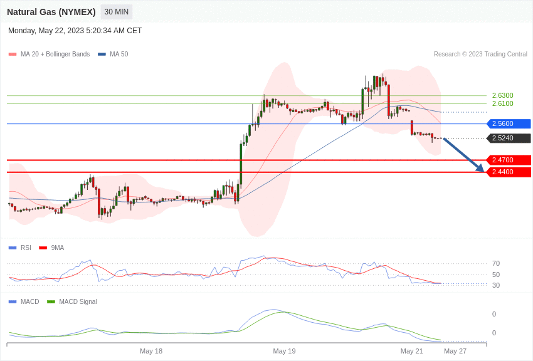Click the May 18 date axis label
533x361 pixels.
point(151,351)
